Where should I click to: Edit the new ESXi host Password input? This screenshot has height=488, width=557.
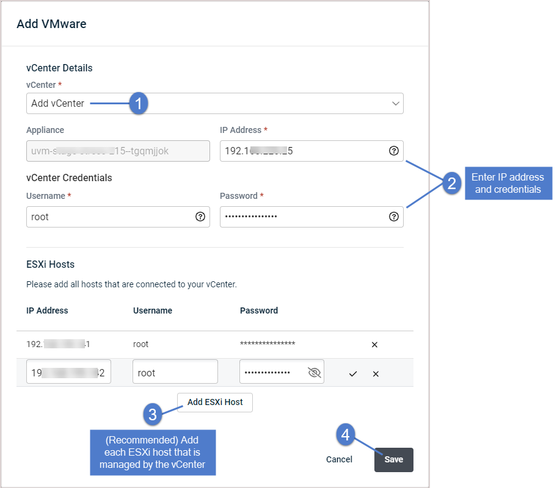point(282,371)
